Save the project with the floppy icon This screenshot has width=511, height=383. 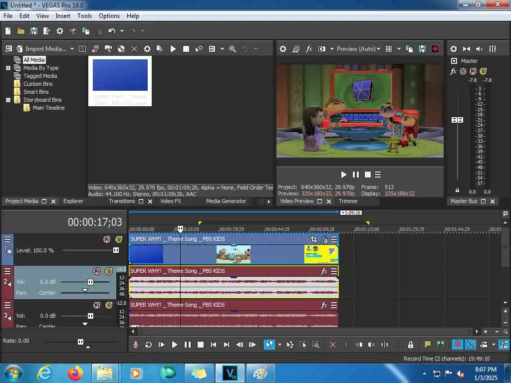[x=33, y=31]
